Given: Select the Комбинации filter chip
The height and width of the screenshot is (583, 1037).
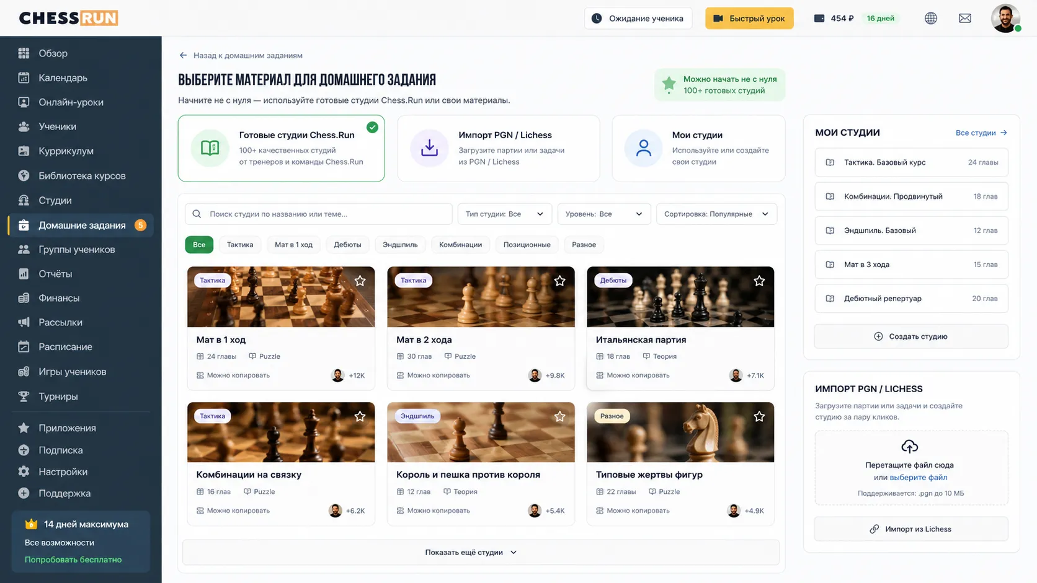Looking at the screenshot, I should 460,245.
